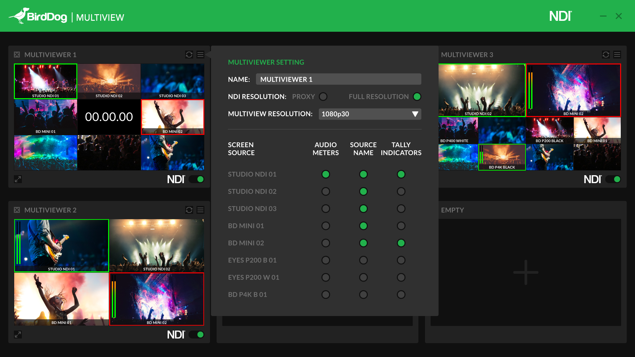The width and height of the screenshot is (635, 357).
Task: Enable source name for EYES P200 B 01
Action: [363, 260]
